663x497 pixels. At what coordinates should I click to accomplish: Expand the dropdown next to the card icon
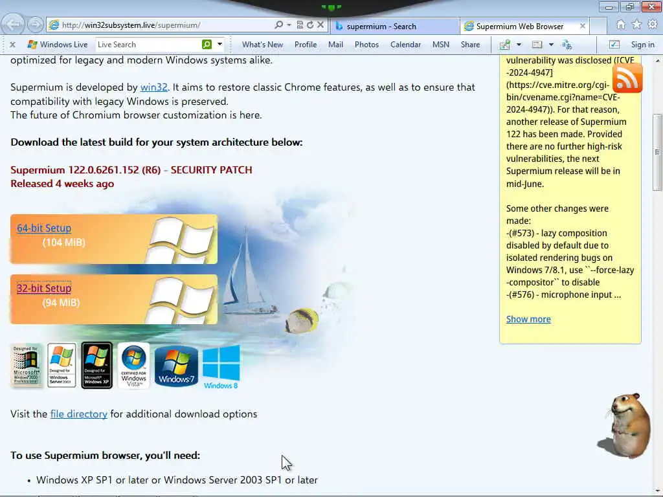pos(551,45)
